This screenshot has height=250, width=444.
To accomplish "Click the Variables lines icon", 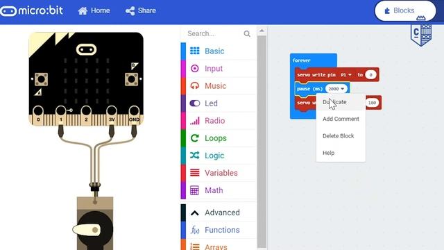I will (x=194, y=173).
